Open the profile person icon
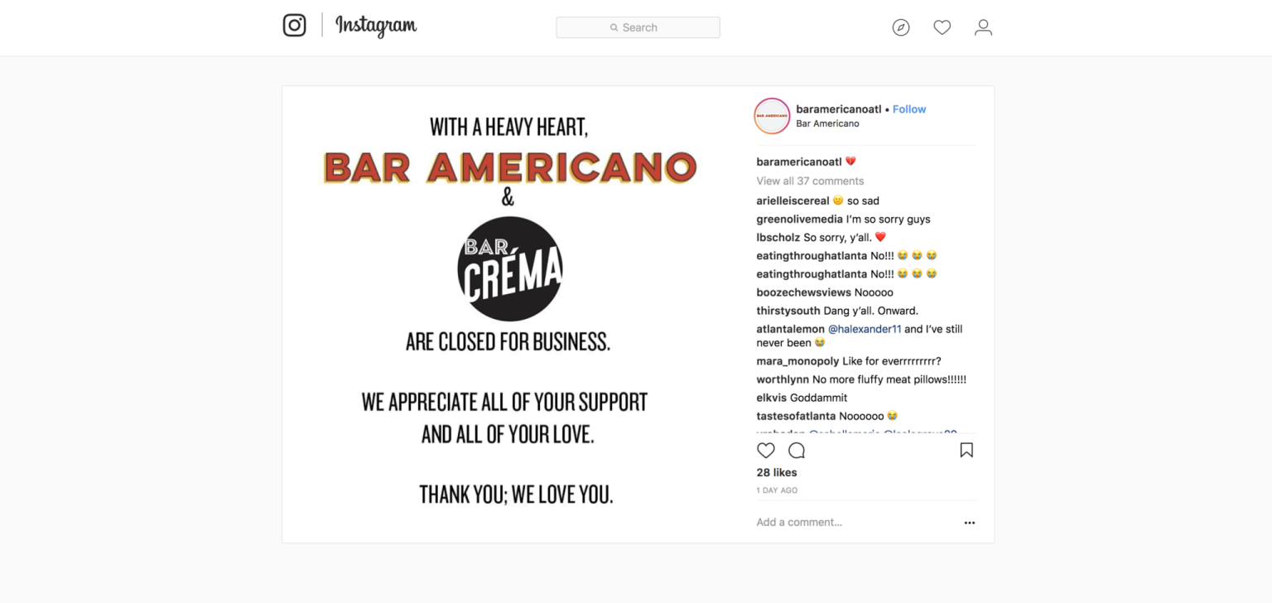 point(983,27)
